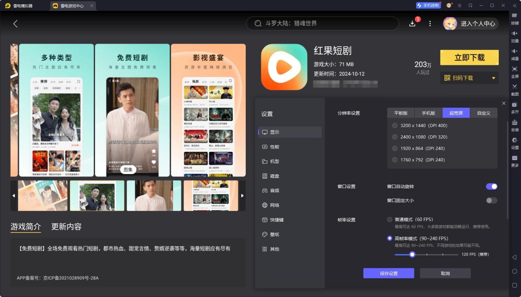Click the user avatar icon
Screen dimensions: 521x297
point(450,23)
